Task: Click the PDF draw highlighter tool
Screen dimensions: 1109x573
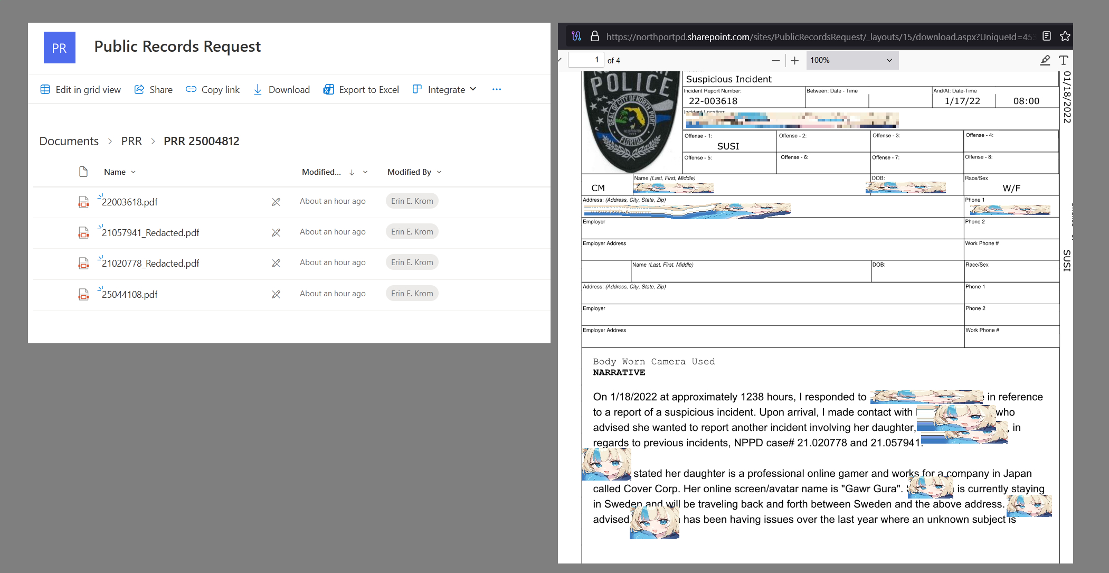Action: point(1045,61)
